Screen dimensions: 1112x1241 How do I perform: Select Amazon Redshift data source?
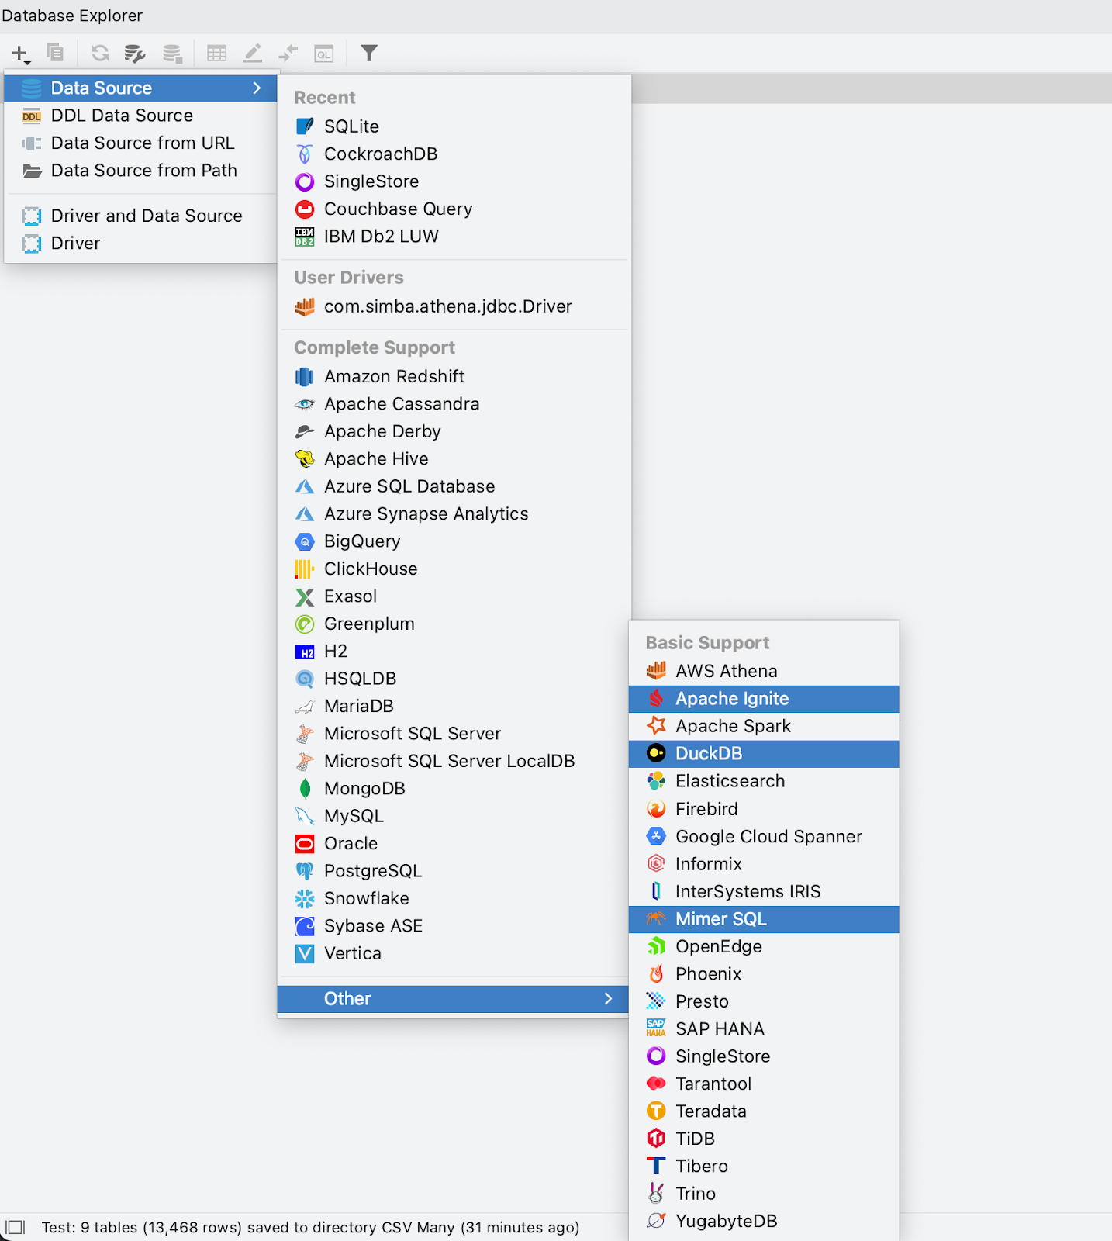point(454,377)
